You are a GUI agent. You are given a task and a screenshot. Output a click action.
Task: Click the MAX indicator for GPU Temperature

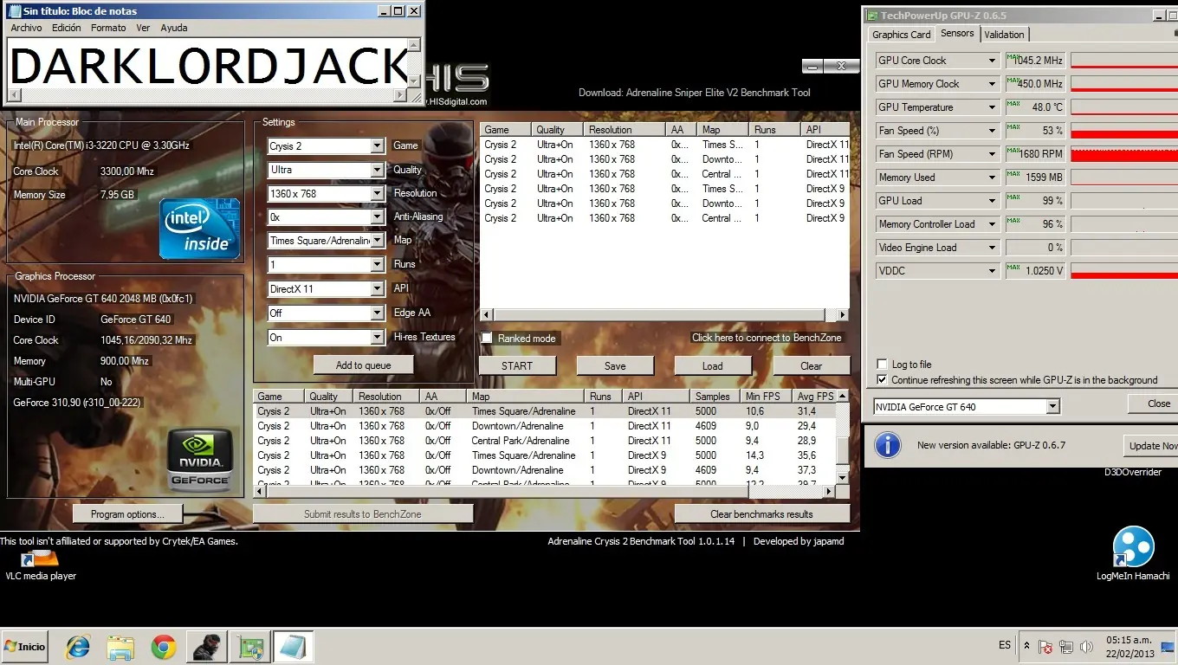pyautogui.click(x=1013, y=106)
